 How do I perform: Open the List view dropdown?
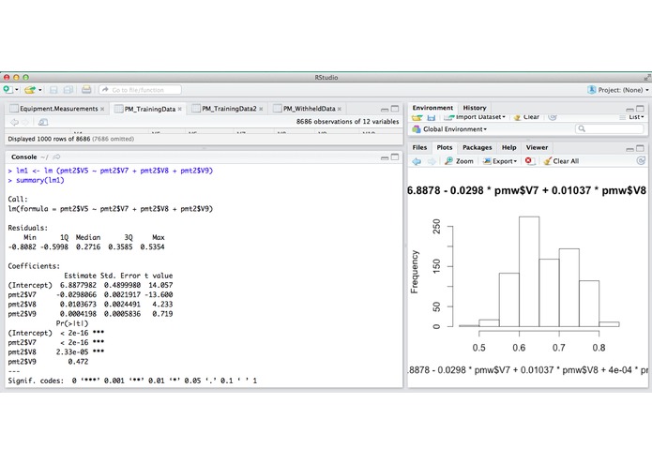(631, 117)
